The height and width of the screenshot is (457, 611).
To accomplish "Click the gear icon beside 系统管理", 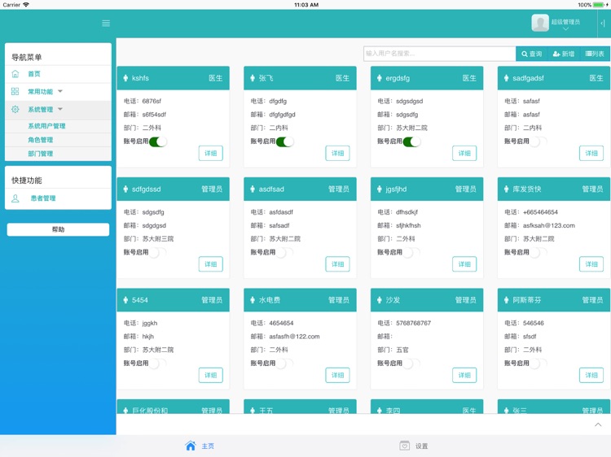I will coord(15,109).
